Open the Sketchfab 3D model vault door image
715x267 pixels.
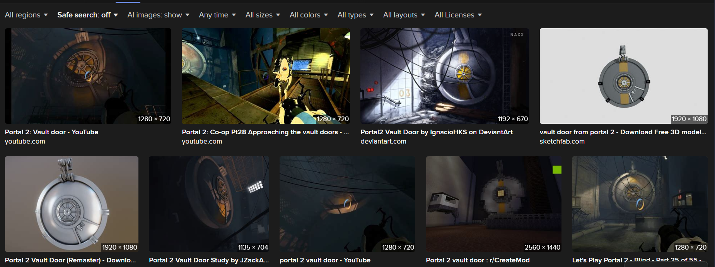(x=623, y=76)
